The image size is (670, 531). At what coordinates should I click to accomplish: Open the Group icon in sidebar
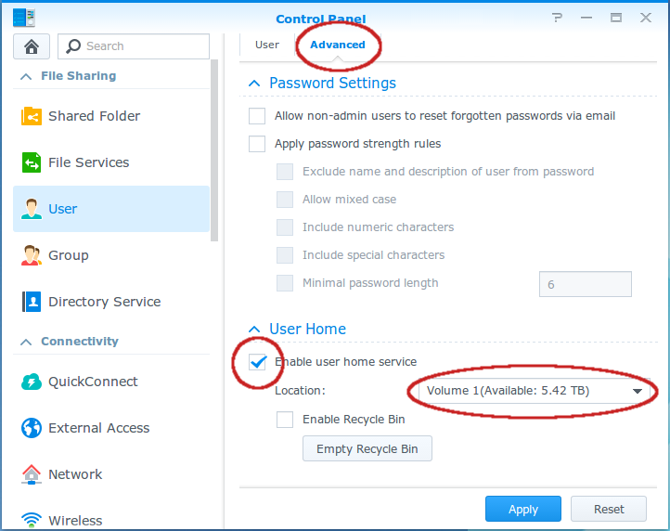tap(32, 255)
